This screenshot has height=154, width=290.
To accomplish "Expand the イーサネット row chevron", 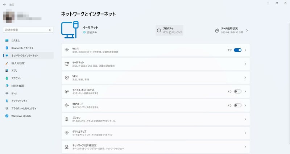I will pyautogui.click(x=245, y=64).
